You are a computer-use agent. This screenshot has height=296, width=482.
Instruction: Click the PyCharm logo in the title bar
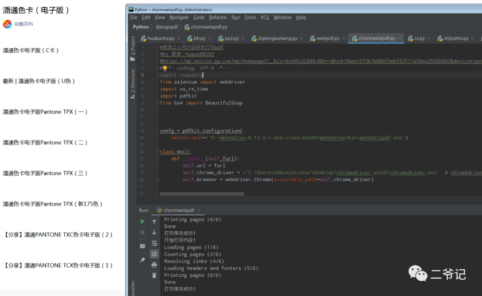[x=131, y=9]
